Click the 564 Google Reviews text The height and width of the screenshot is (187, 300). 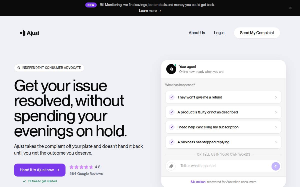86,174
